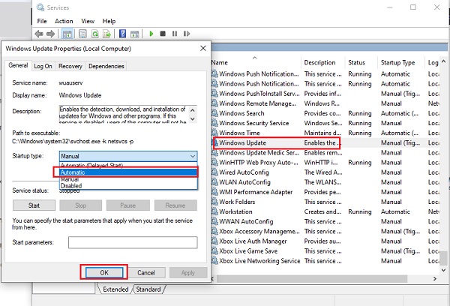Toggle the show/hide console tree icon
Screen dimensions: 450x306
point(67,34)
